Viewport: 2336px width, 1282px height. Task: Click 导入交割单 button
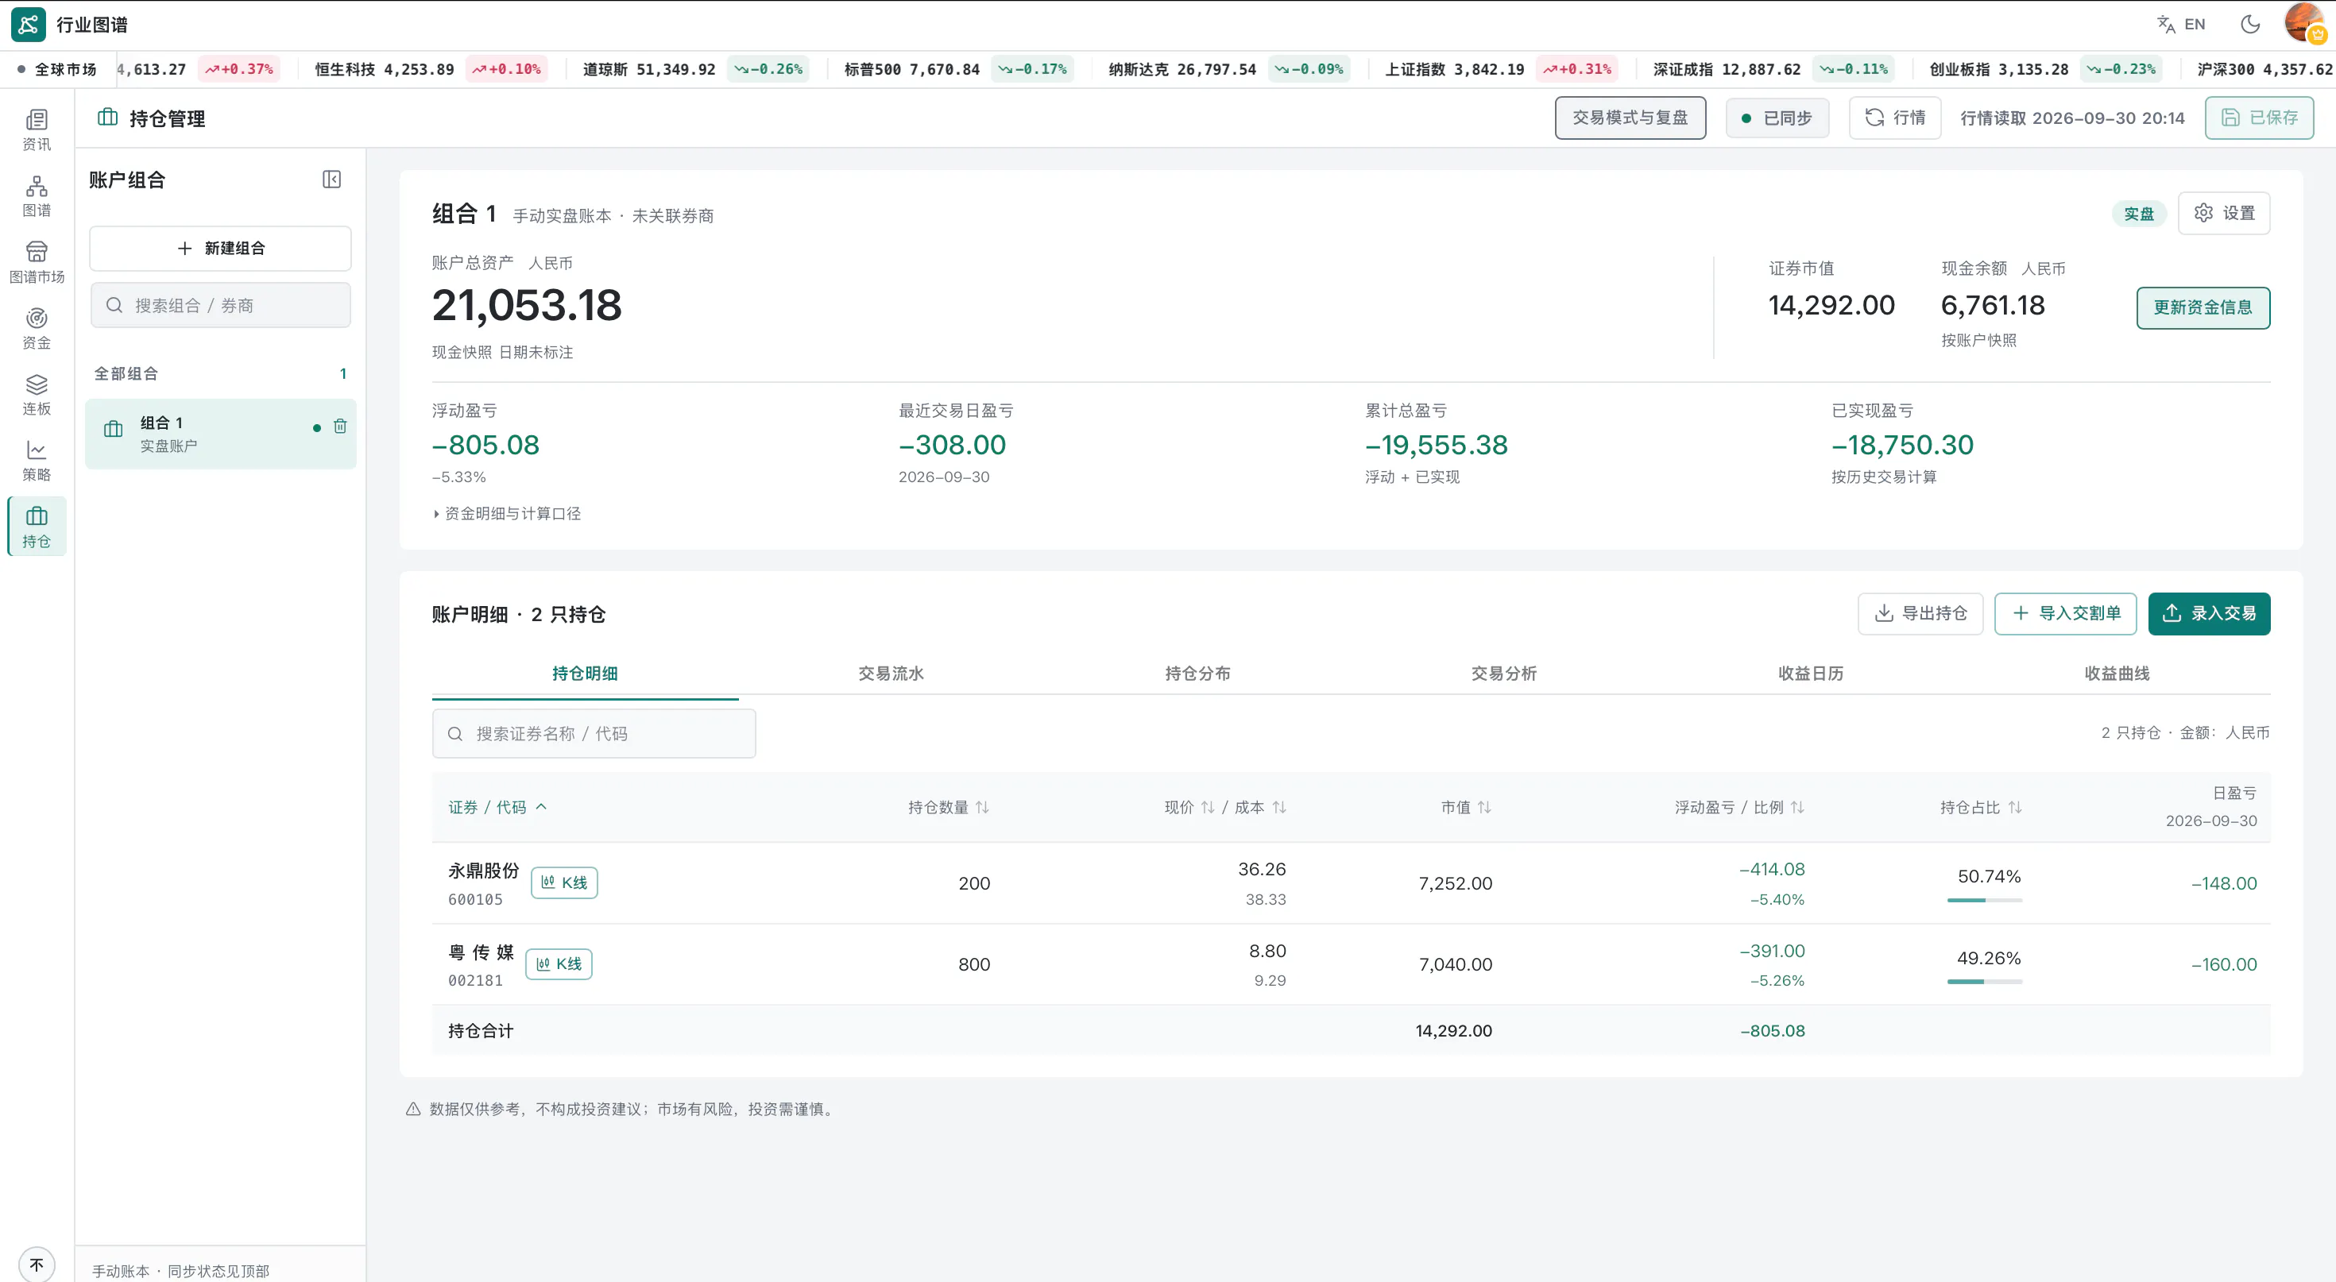coord(2066,614)
